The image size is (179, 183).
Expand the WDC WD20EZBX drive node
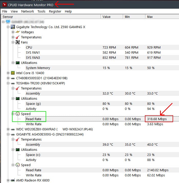8,129
